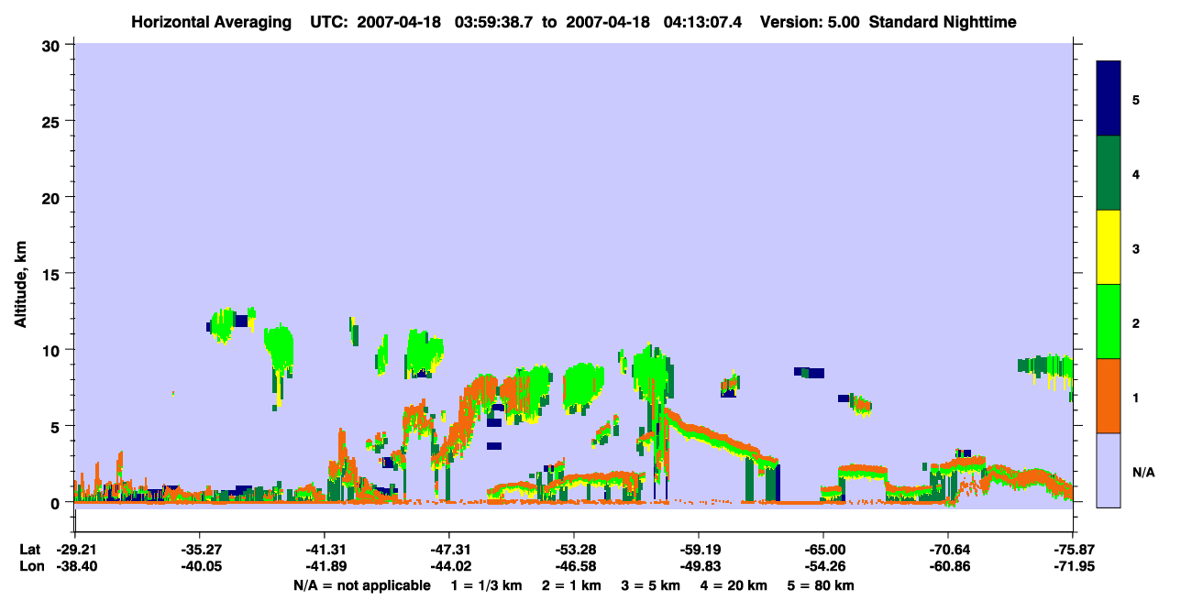Click the '1 = 1/3 km' legend text
The image size is (1192, 611).
click(x=485, y=585)
